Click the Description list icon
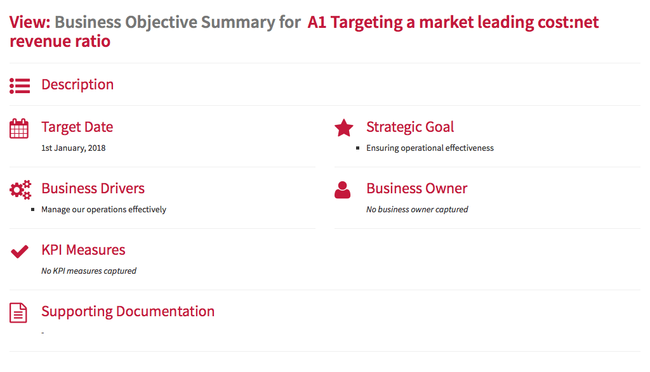 coord(20,86)
